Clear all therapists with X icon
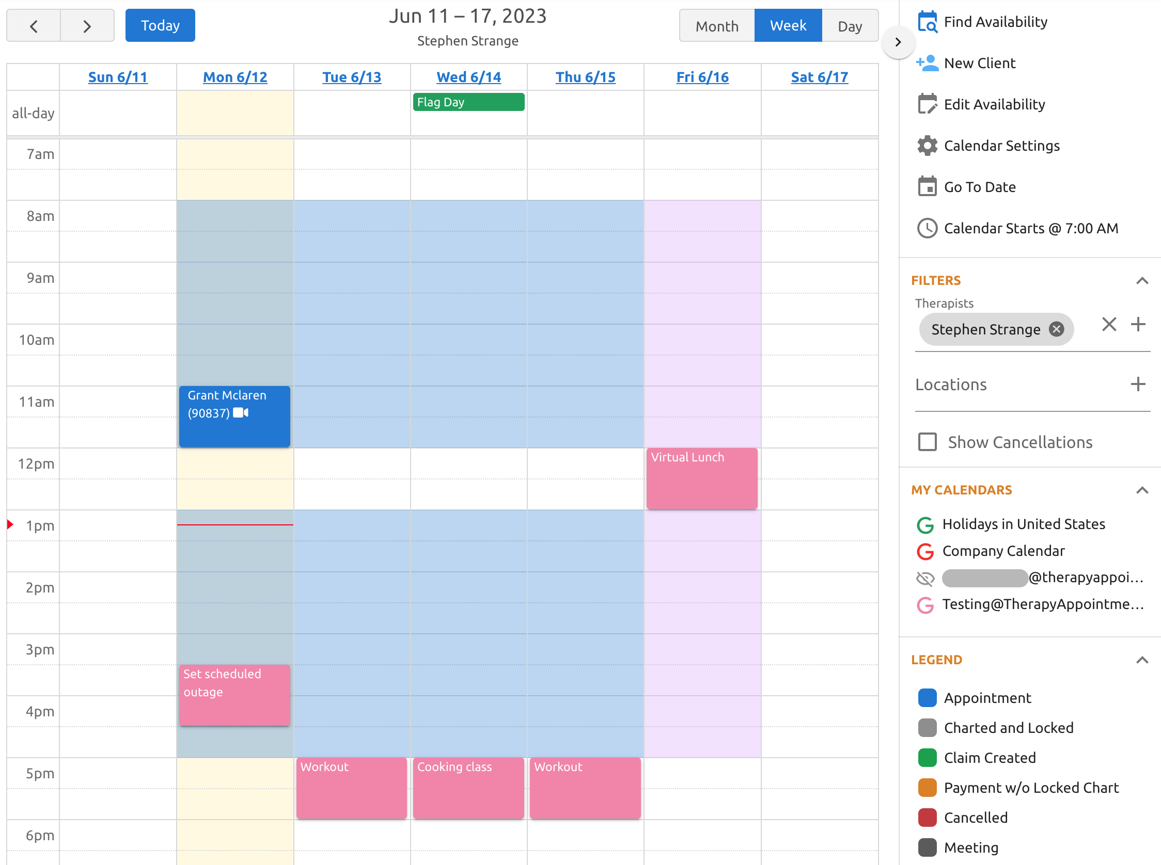Image resolution: width=1161 pixels, height=865 pixels. click(1109, 325)
